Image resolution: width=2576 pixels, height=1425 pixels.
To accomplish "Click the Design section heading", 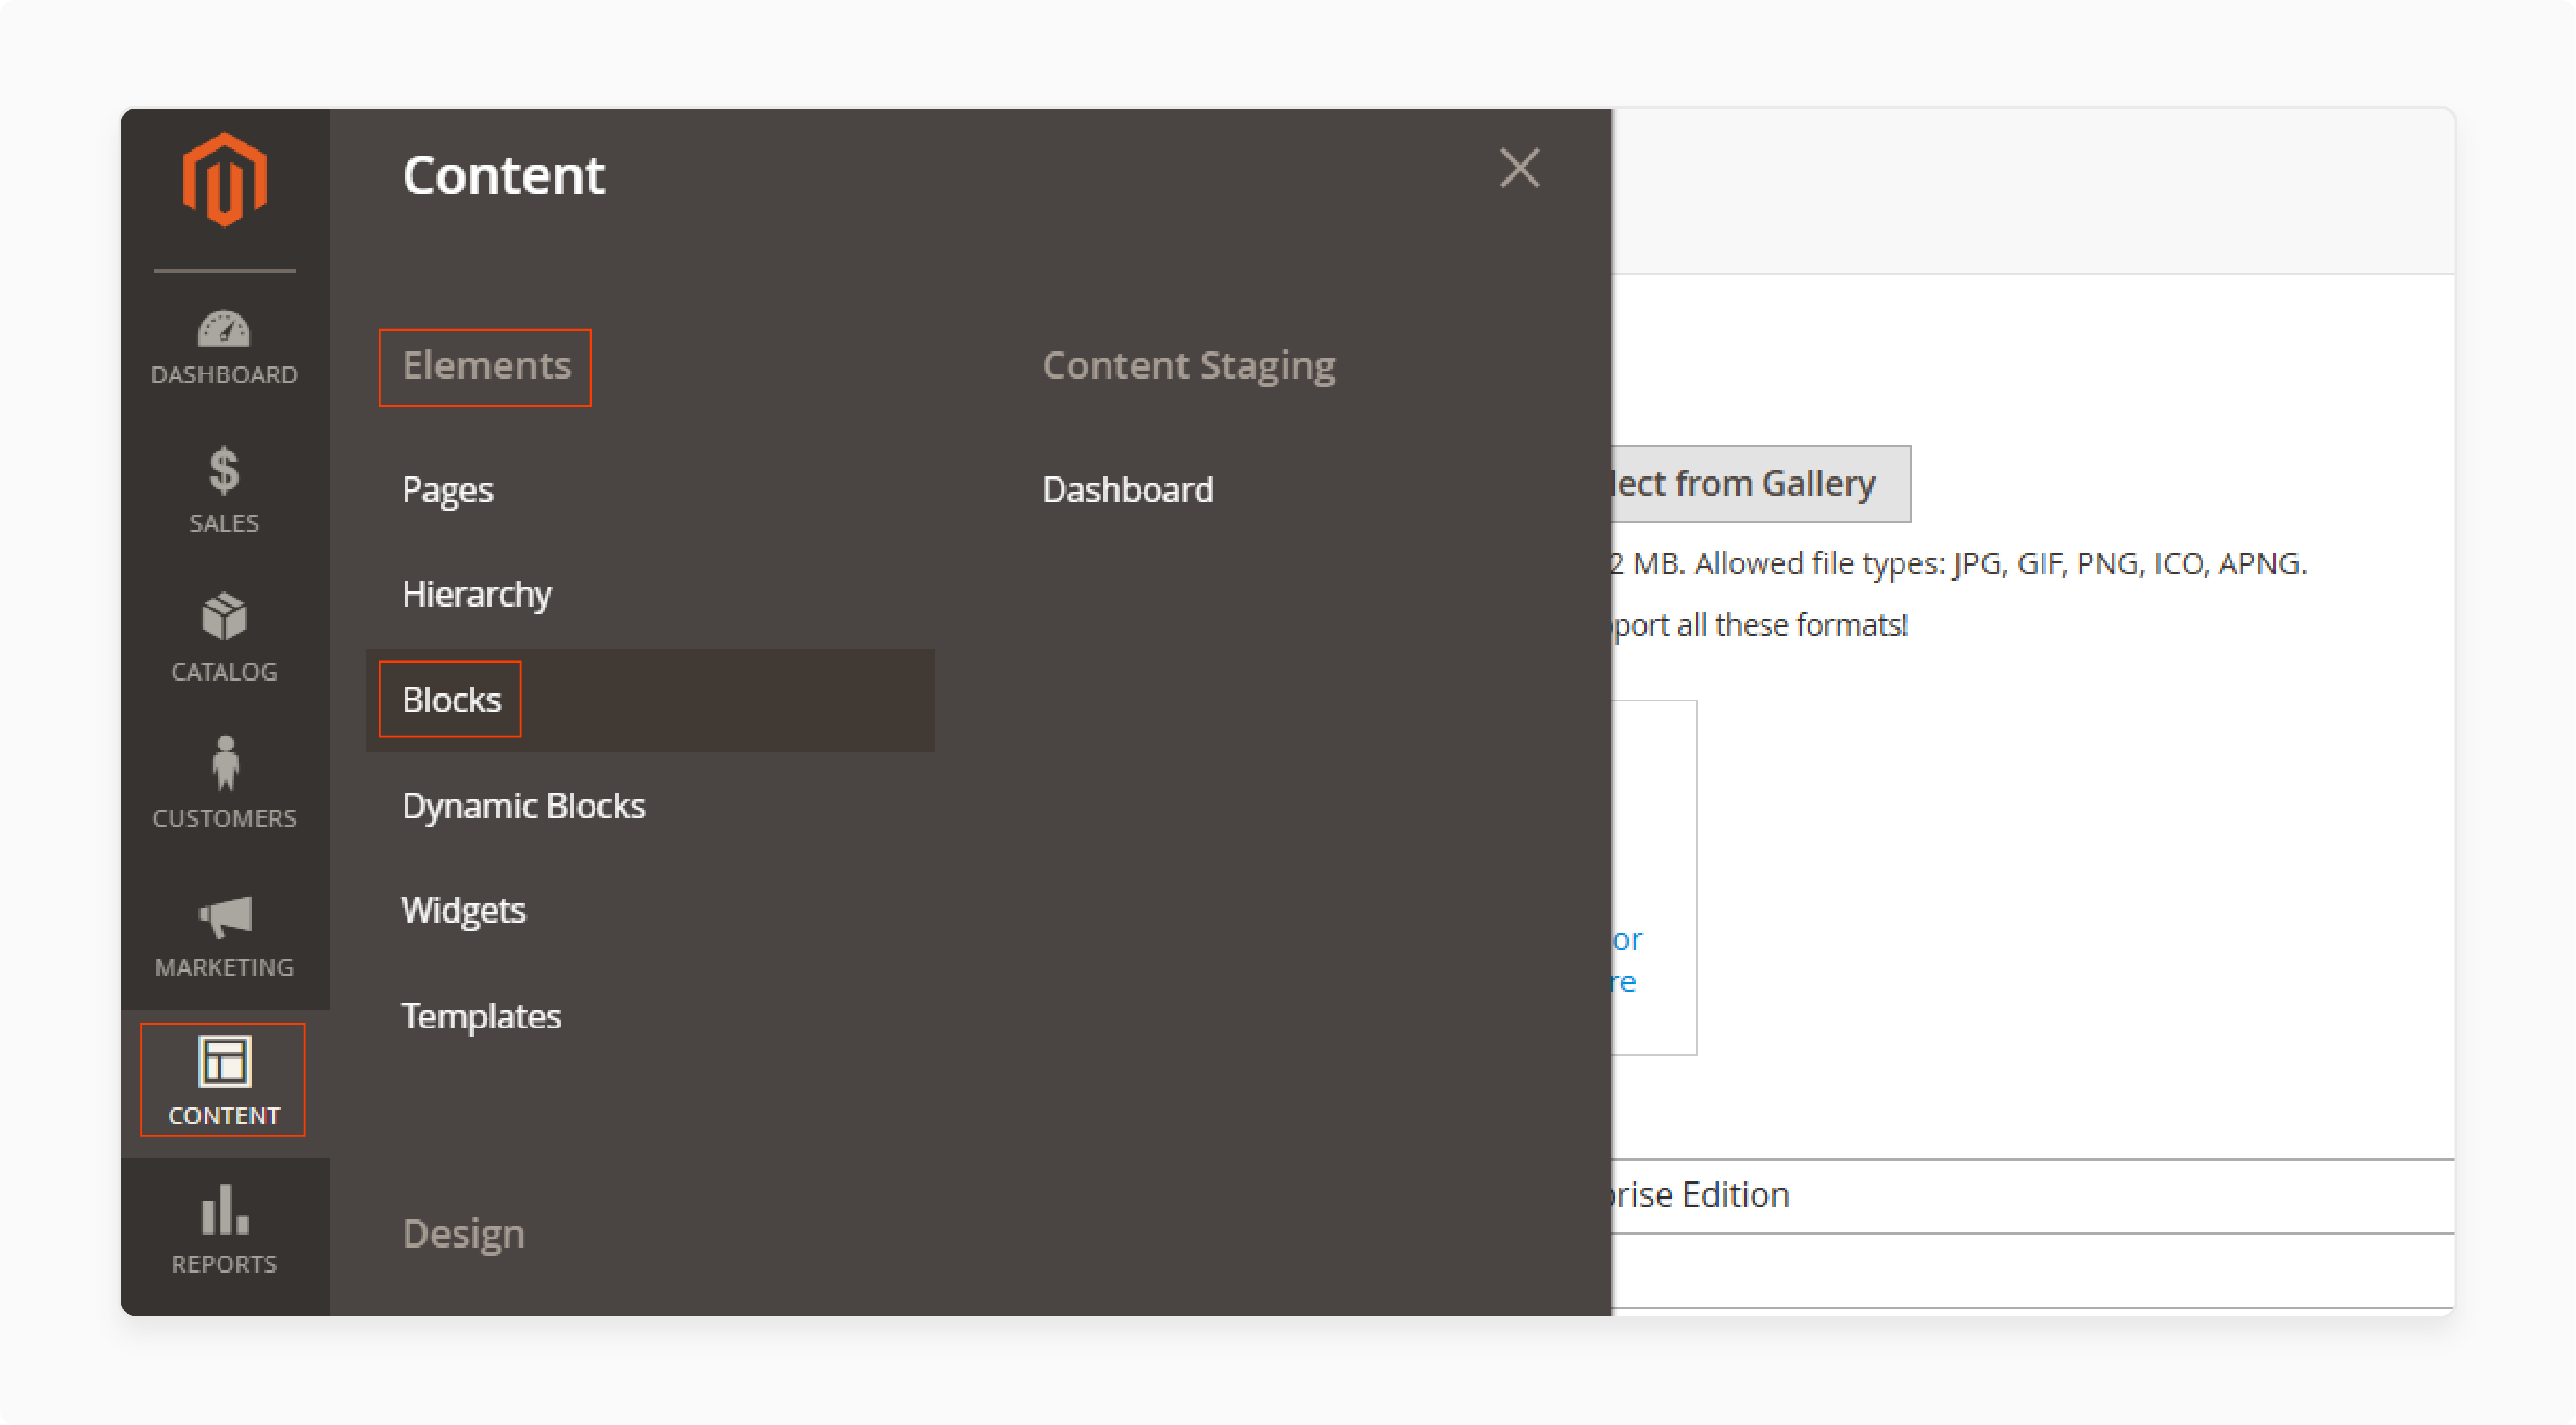I will 463,1234.
